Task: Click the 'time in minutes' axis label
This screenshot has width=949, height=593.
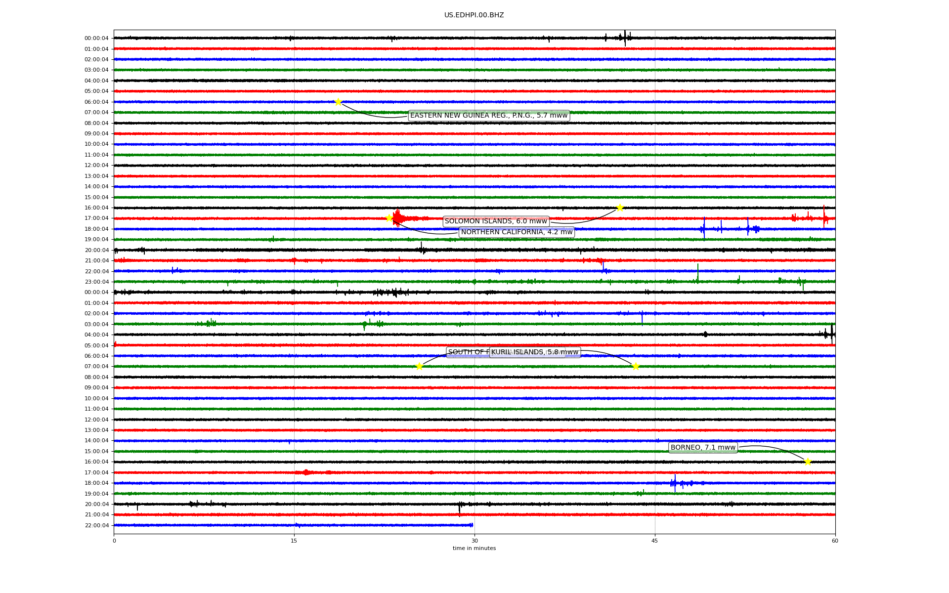Action: click(474, 549)
